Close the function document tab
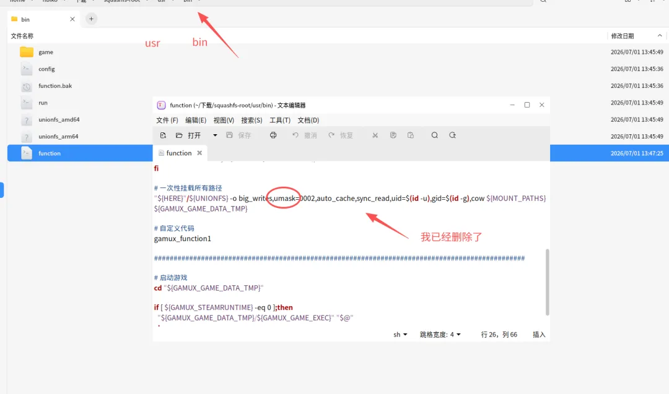The height and width of the screenshot is (394, 669). [199, 153]
